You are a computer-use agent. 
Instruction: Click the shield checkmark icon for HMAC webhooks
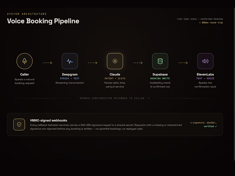click(19, 124)
